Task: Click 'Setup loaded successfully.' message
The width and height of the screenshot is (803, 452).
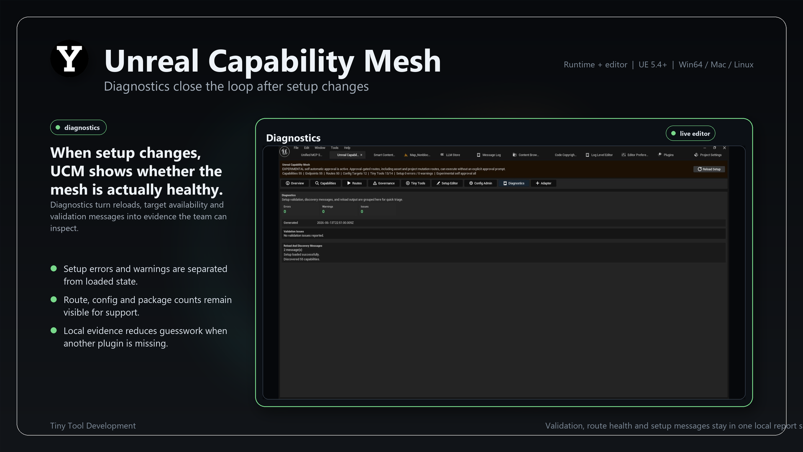Action: [302, 254]
